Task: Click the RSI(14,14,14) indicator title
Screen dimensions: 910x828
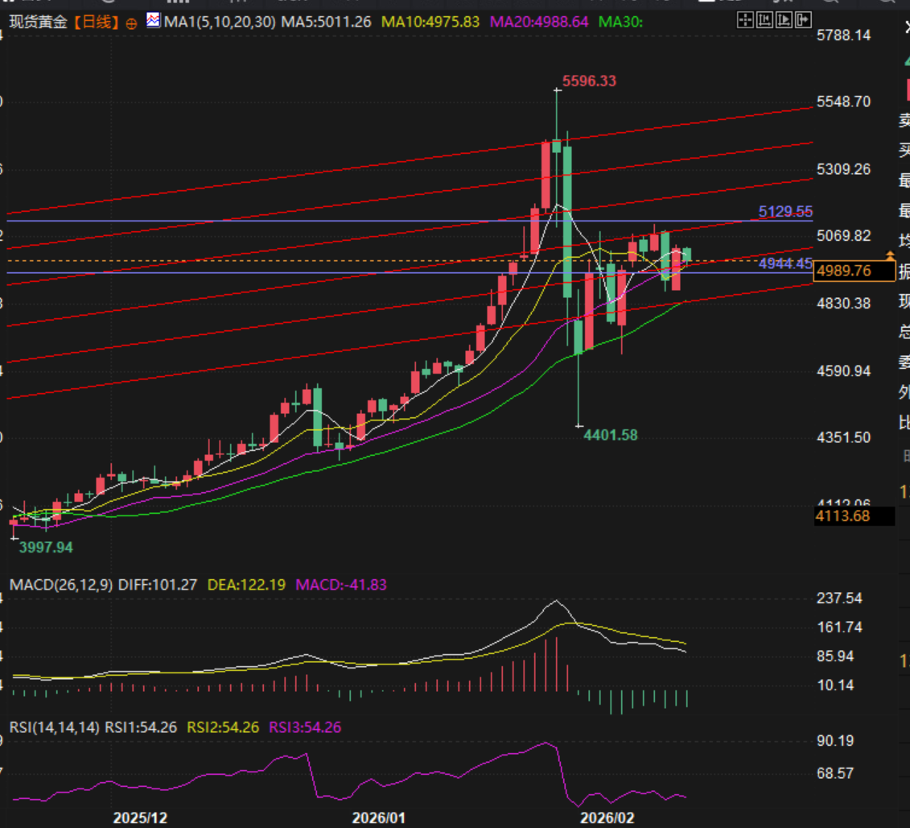Action: click(55, 727)
